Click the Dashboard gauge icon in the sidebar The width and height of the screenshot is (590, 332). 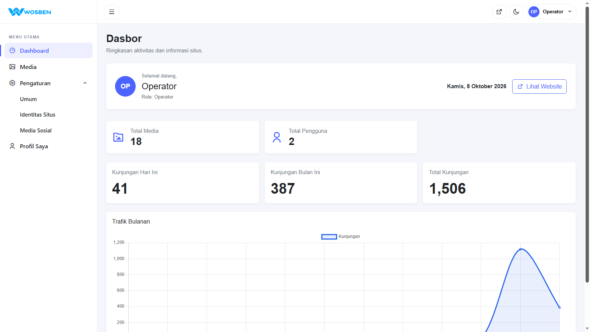click(x=13, y=51)
